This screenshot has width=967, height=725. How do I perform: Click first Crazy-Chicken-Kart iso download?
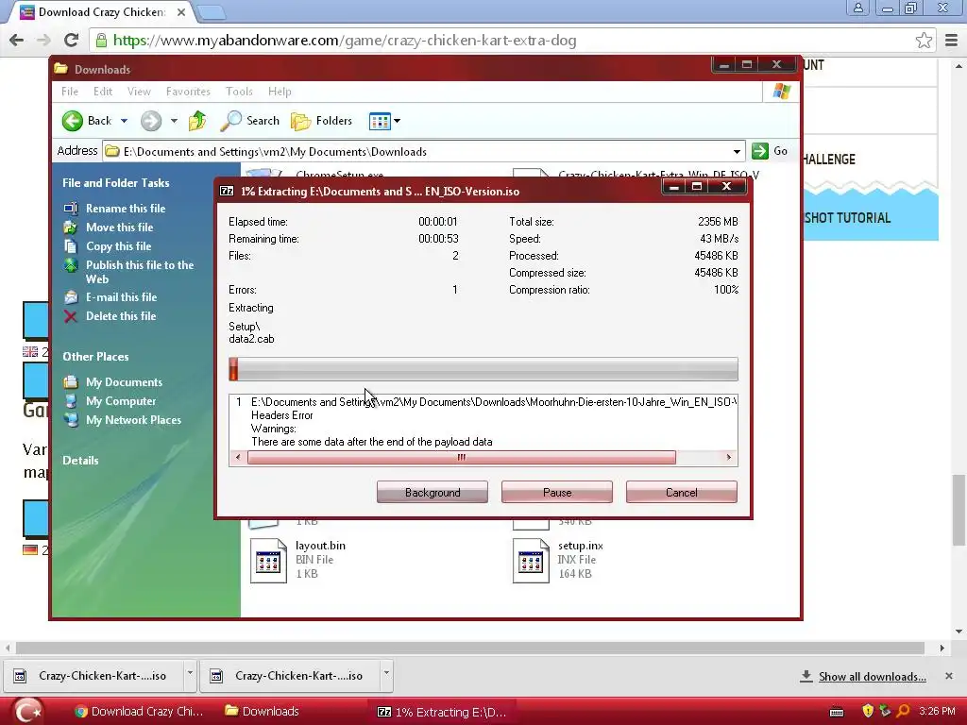(x=93, y=676)
